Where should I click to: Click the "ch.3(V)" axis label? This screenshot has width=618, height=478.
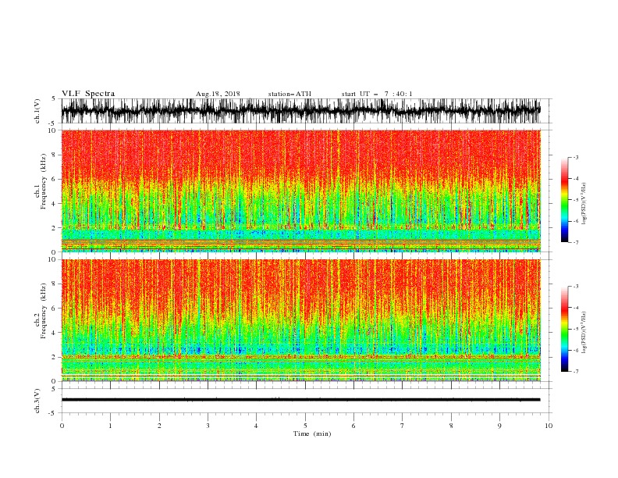[37, 401]
